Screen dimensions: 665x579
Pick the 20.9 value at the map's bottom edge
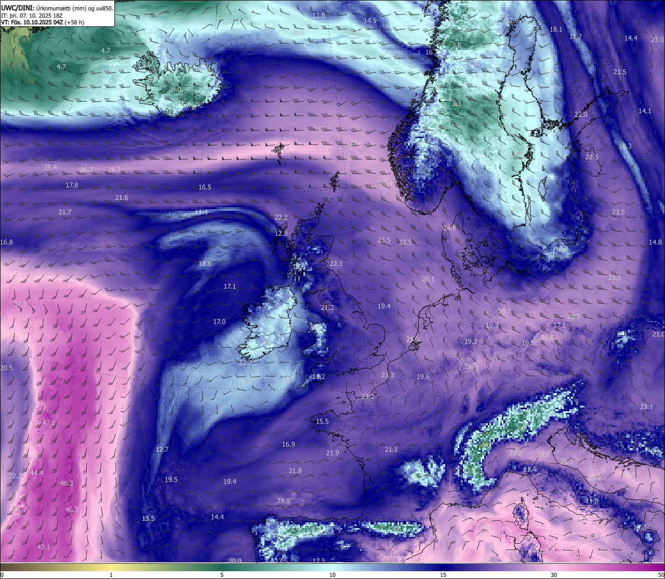point(235,560)
